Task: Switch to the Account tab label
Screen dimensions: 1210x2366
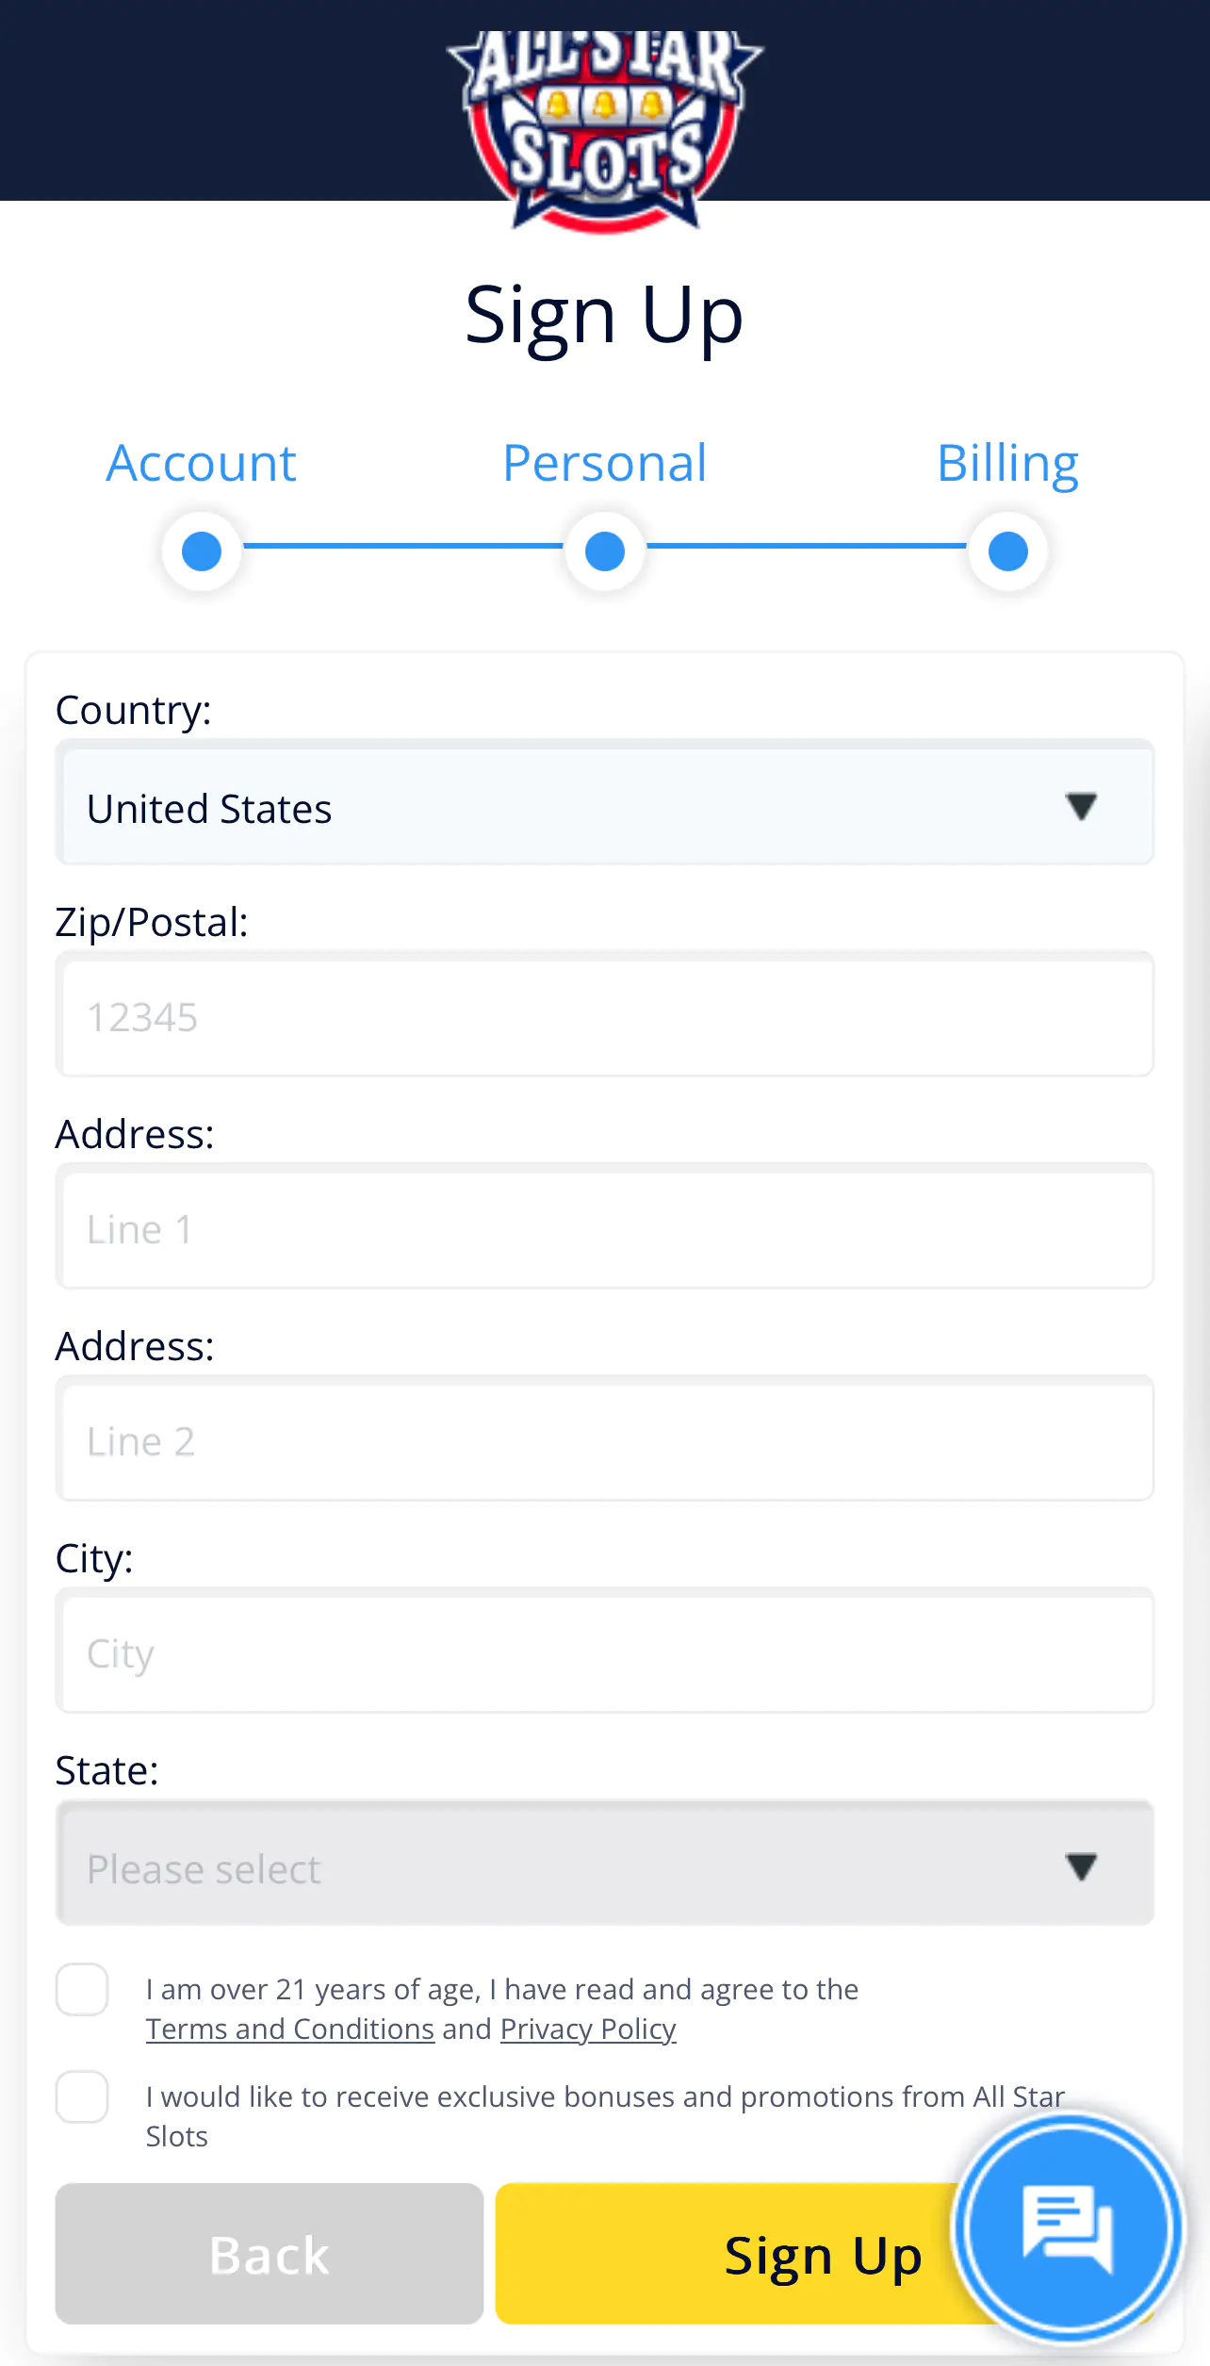Action: point(202,463)
